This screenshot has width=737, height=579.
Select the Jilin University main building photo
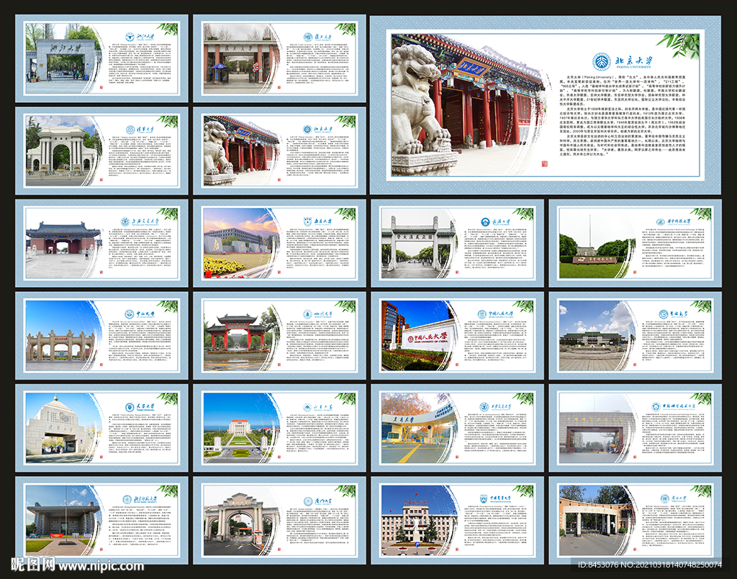tap(597, 336)
